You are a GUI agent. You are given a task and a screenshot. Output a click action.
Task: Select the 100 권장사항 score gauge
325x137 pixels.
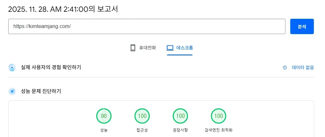coord(180,116)
